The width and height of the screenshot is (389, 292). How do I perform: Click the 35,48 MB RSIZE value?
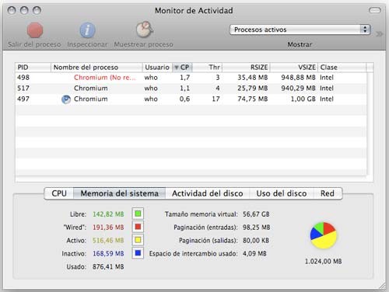pyautogui.click(x=253, y=78)
